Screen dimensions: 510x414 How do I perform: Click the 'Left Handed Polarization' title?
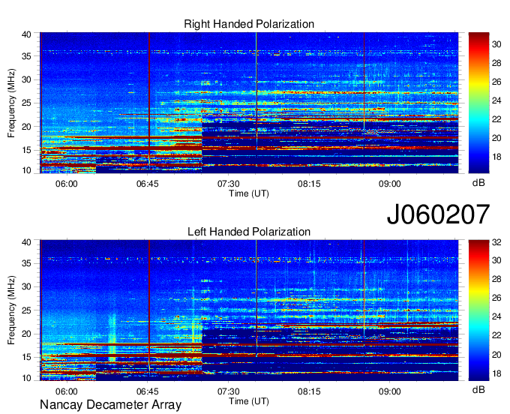(x=249, y=232)
